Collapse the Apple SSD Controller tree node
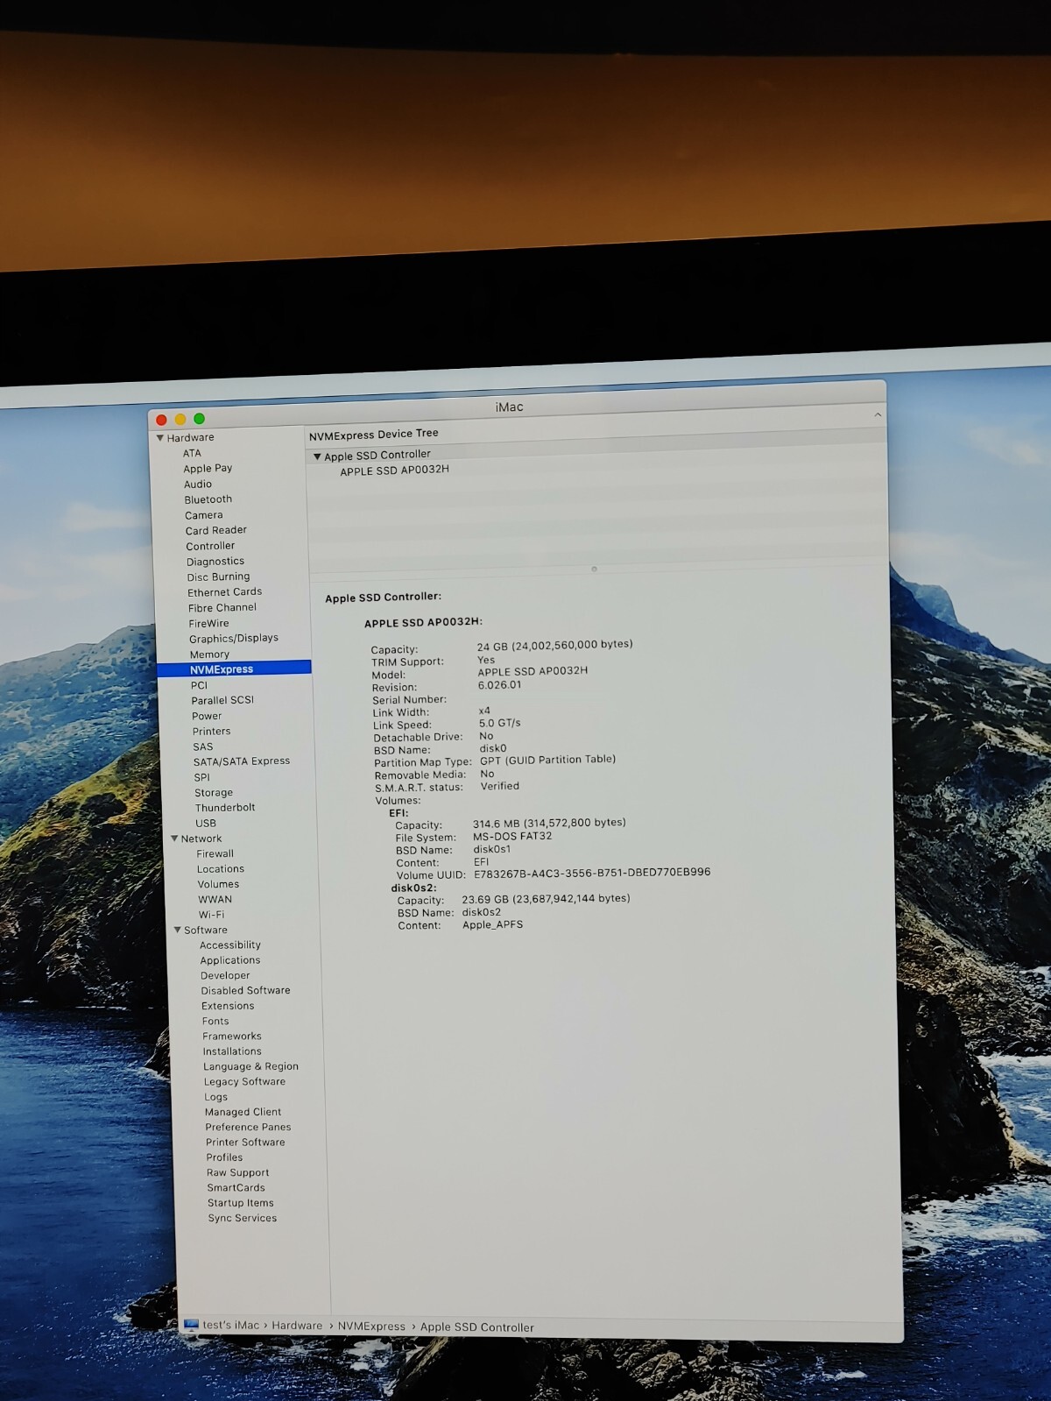Image resolution: width=1051 pixels, height=1401 pixels. (x=317, y=456)
